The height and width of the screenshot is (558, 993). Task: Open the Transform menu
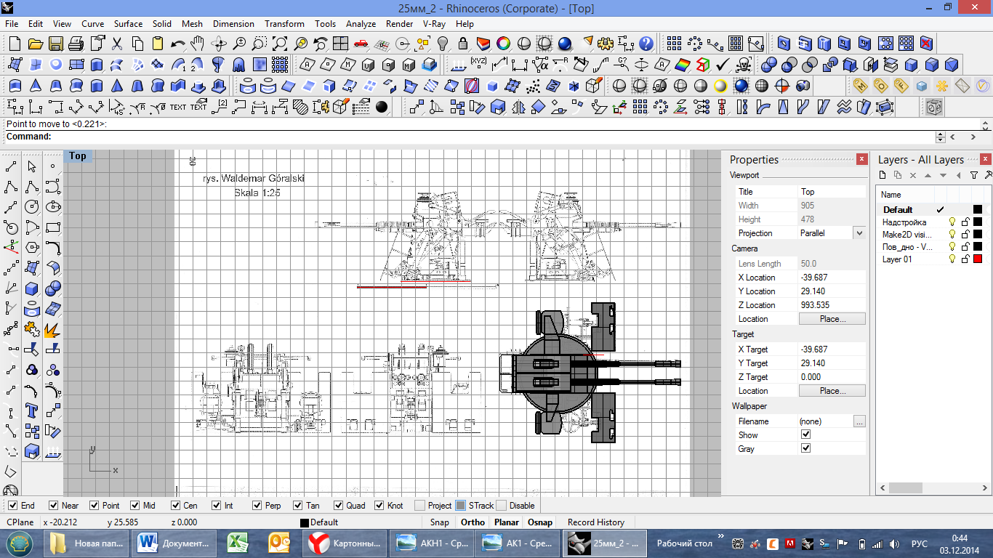(284, 24)
